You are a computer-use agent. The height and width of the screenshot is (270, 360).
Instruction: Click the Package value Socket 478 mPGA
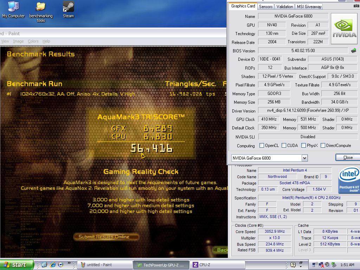point(295,183)
